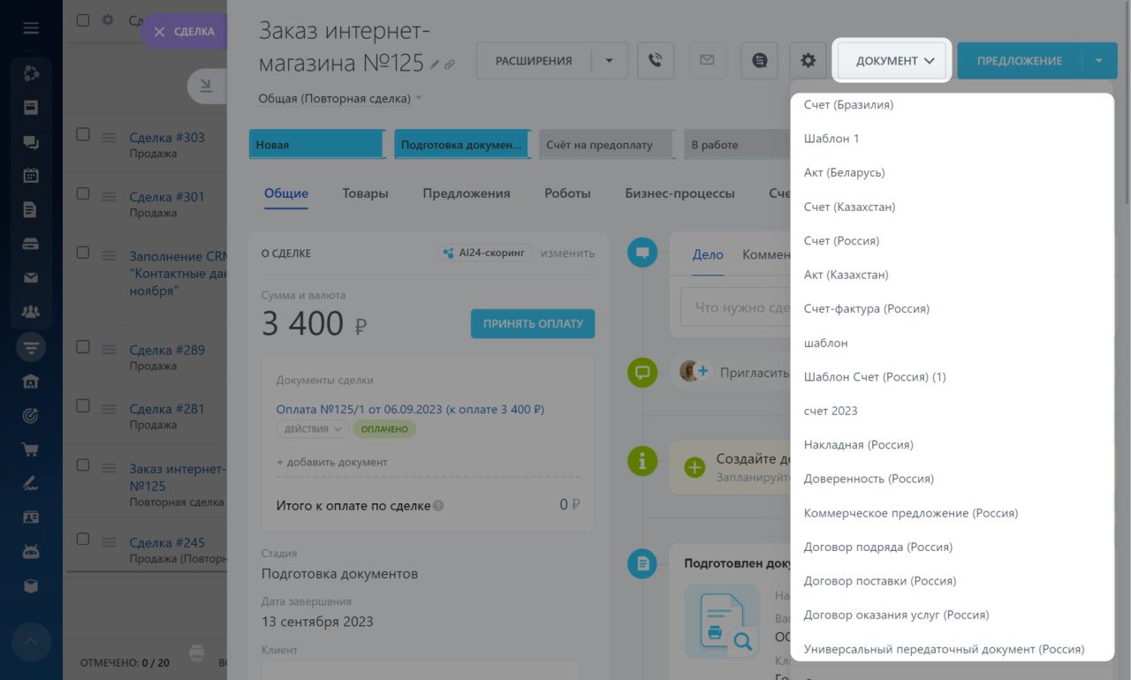Collapse sidebar with round up-arrow button
The height and width of the screenshot is (680, 1131).
pos(31,642)
